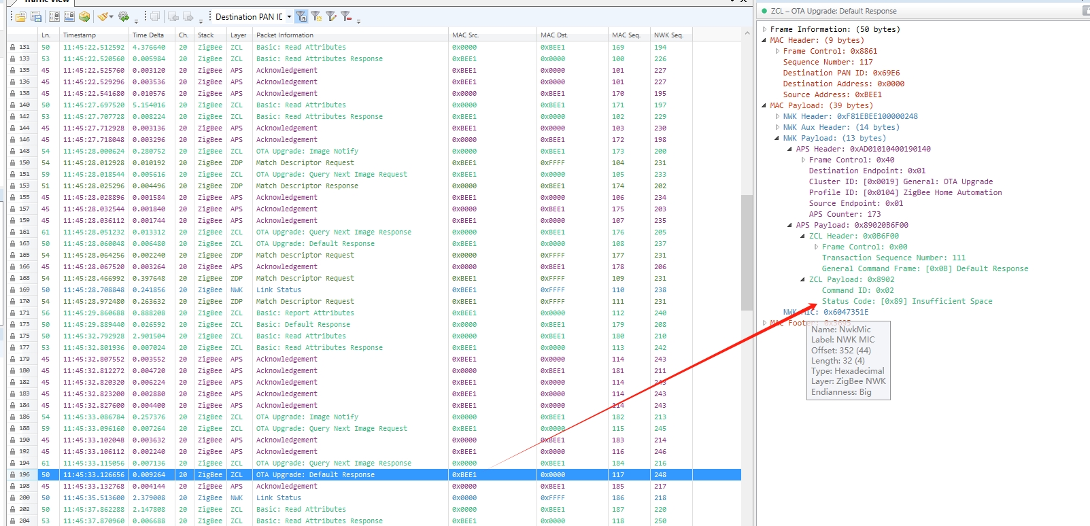Select packet 171 Basic: Report Attributes

coord(374,313)
